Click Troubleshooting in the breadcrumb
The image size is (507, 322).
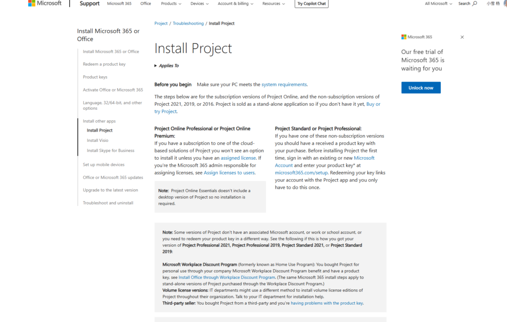click(x=188, y=24)
